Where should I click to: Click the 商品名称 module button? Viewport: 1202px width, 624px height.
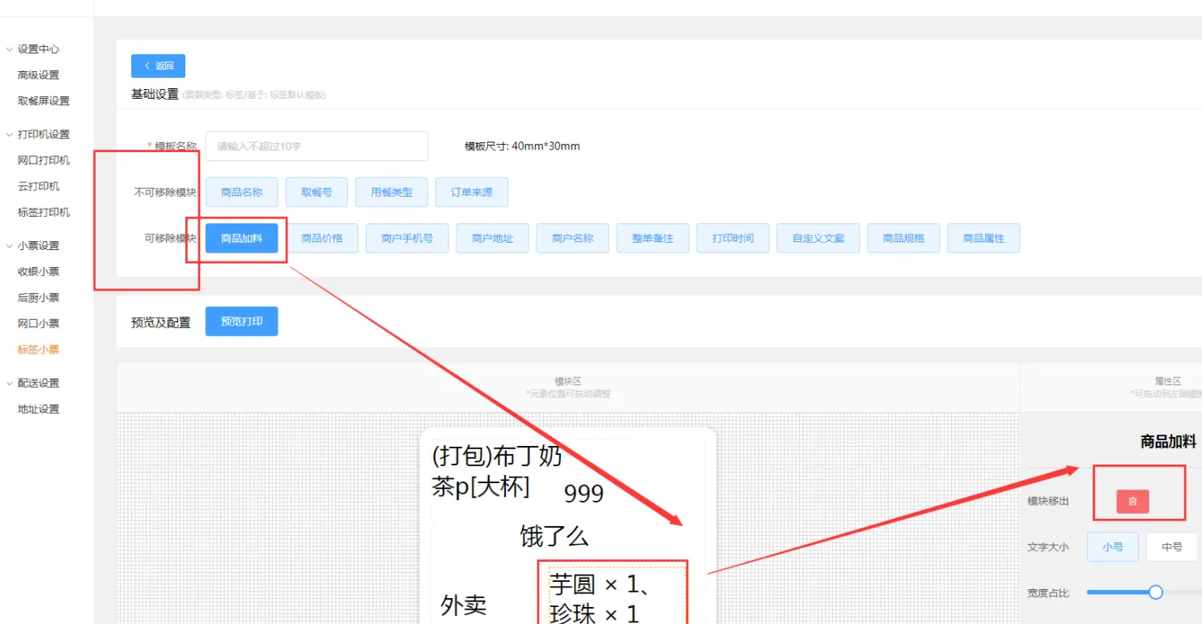click(x=241, y=193)
